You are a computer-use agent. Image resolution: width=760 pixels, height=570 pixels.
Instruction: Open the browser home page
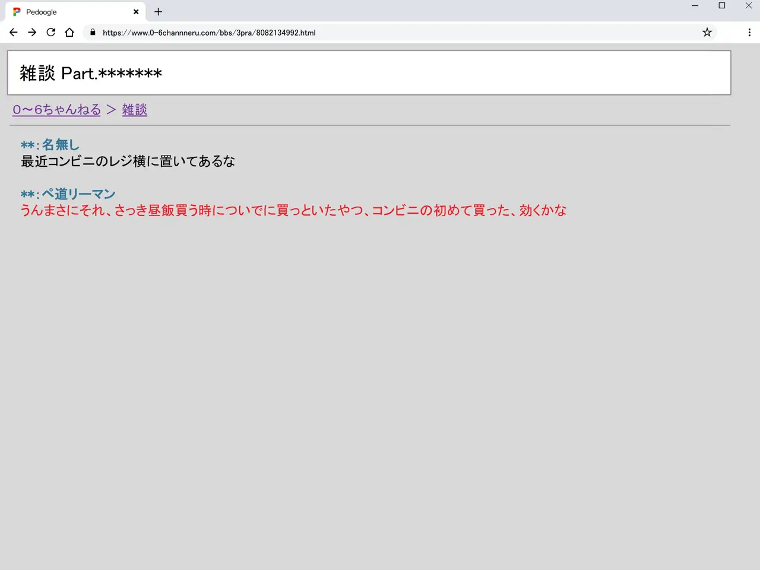coord(69,33)
